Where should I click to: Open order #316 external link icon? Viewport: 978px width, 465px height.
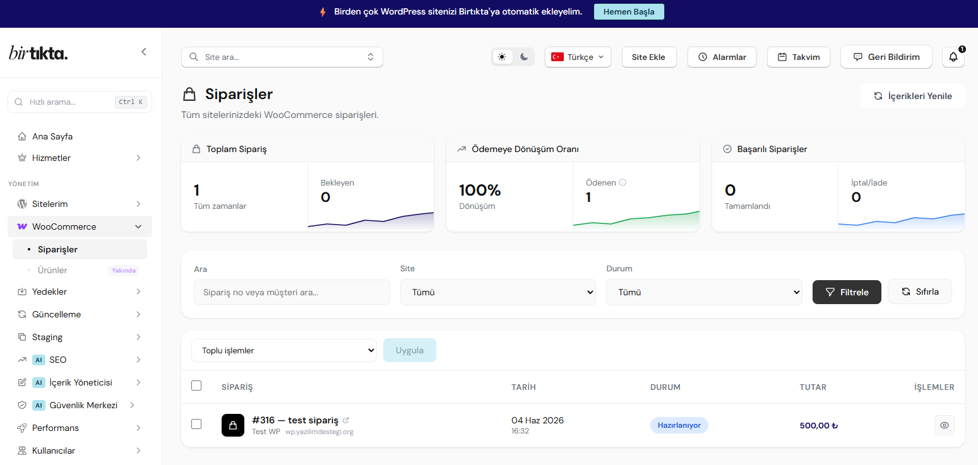(346, 420)
